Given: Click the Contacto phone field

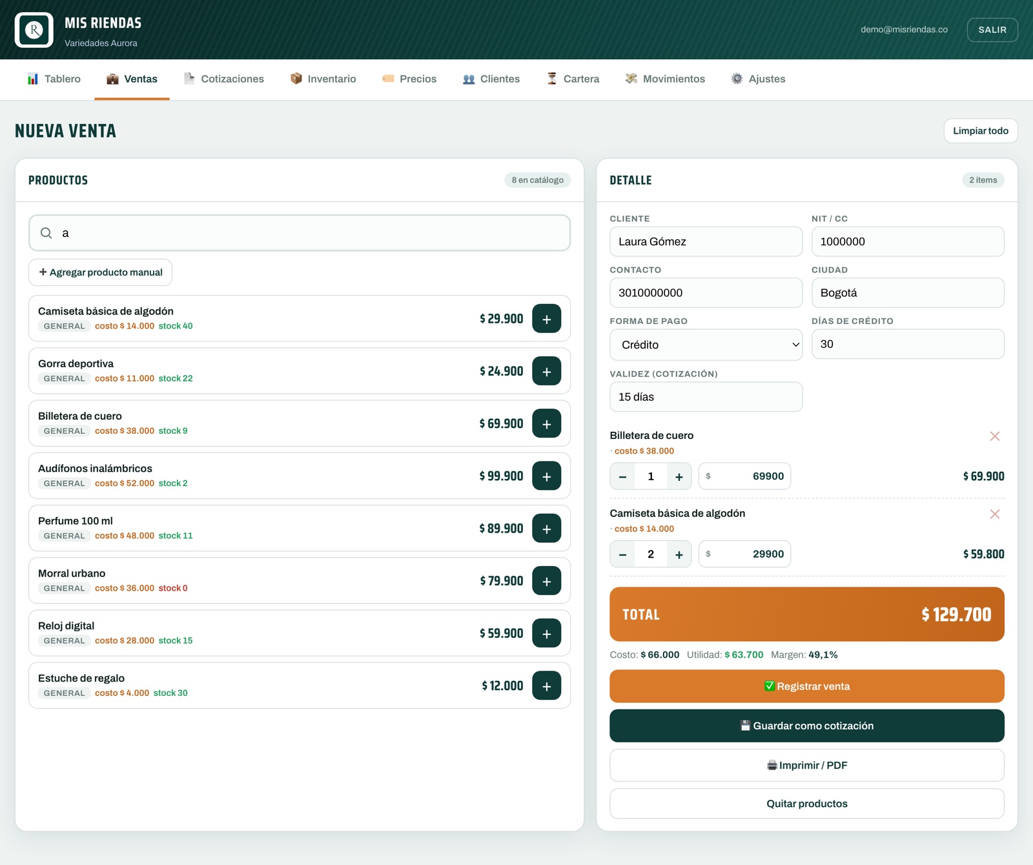Looking at the screenshot, I should click(706, 293).
